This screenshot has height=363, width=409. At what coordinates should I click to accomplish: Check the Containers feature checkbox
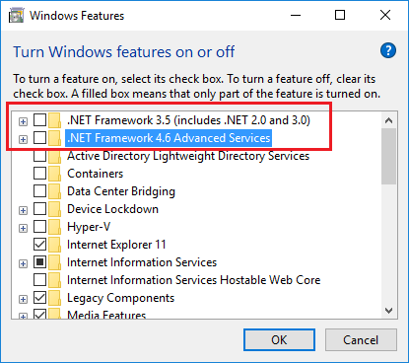pos(39,174)
